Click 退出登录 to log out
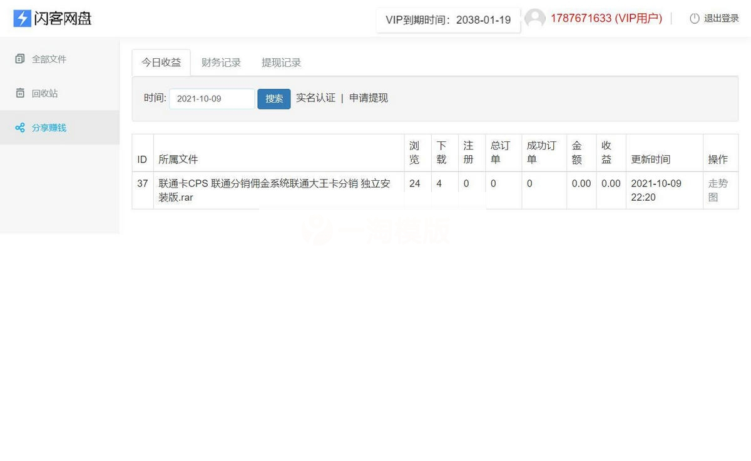 718,18
